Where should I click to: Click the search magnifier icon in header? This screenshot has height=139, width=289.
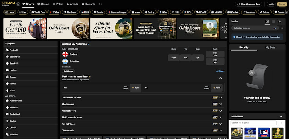point(100,4)
